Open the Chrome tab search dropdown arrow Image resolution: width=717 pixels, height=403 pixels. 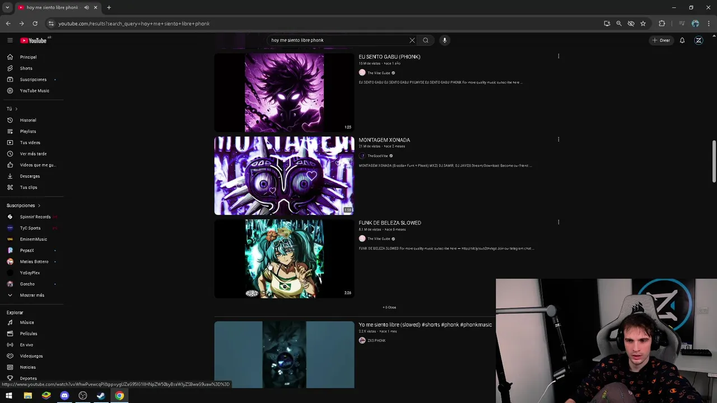pos(7,7)
